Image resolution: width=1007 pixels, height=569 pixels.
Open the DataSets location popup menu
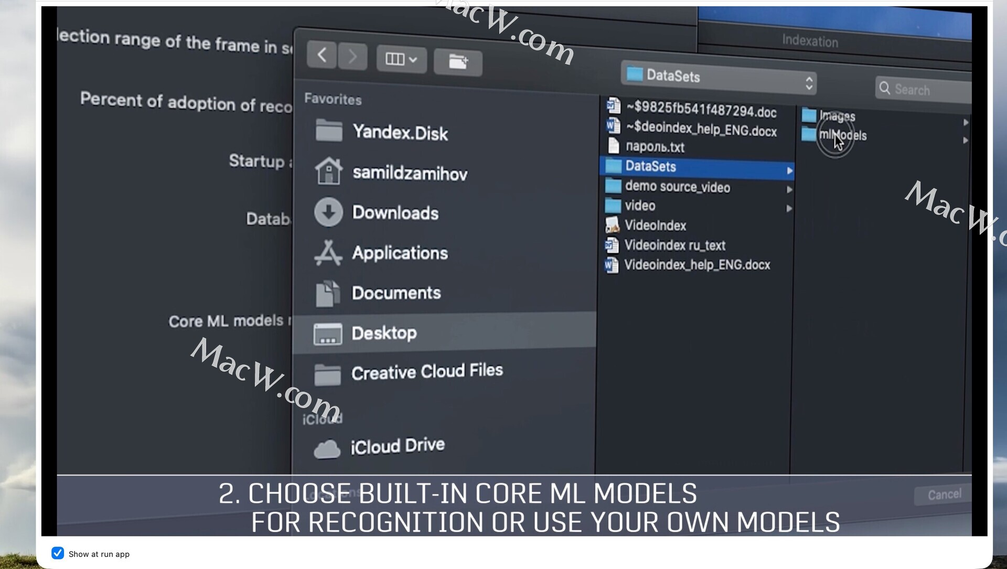point(719,78)
